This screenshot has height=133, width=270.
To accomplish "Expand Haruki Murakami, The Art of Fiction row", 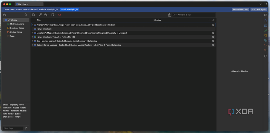I will pos(33,37).
